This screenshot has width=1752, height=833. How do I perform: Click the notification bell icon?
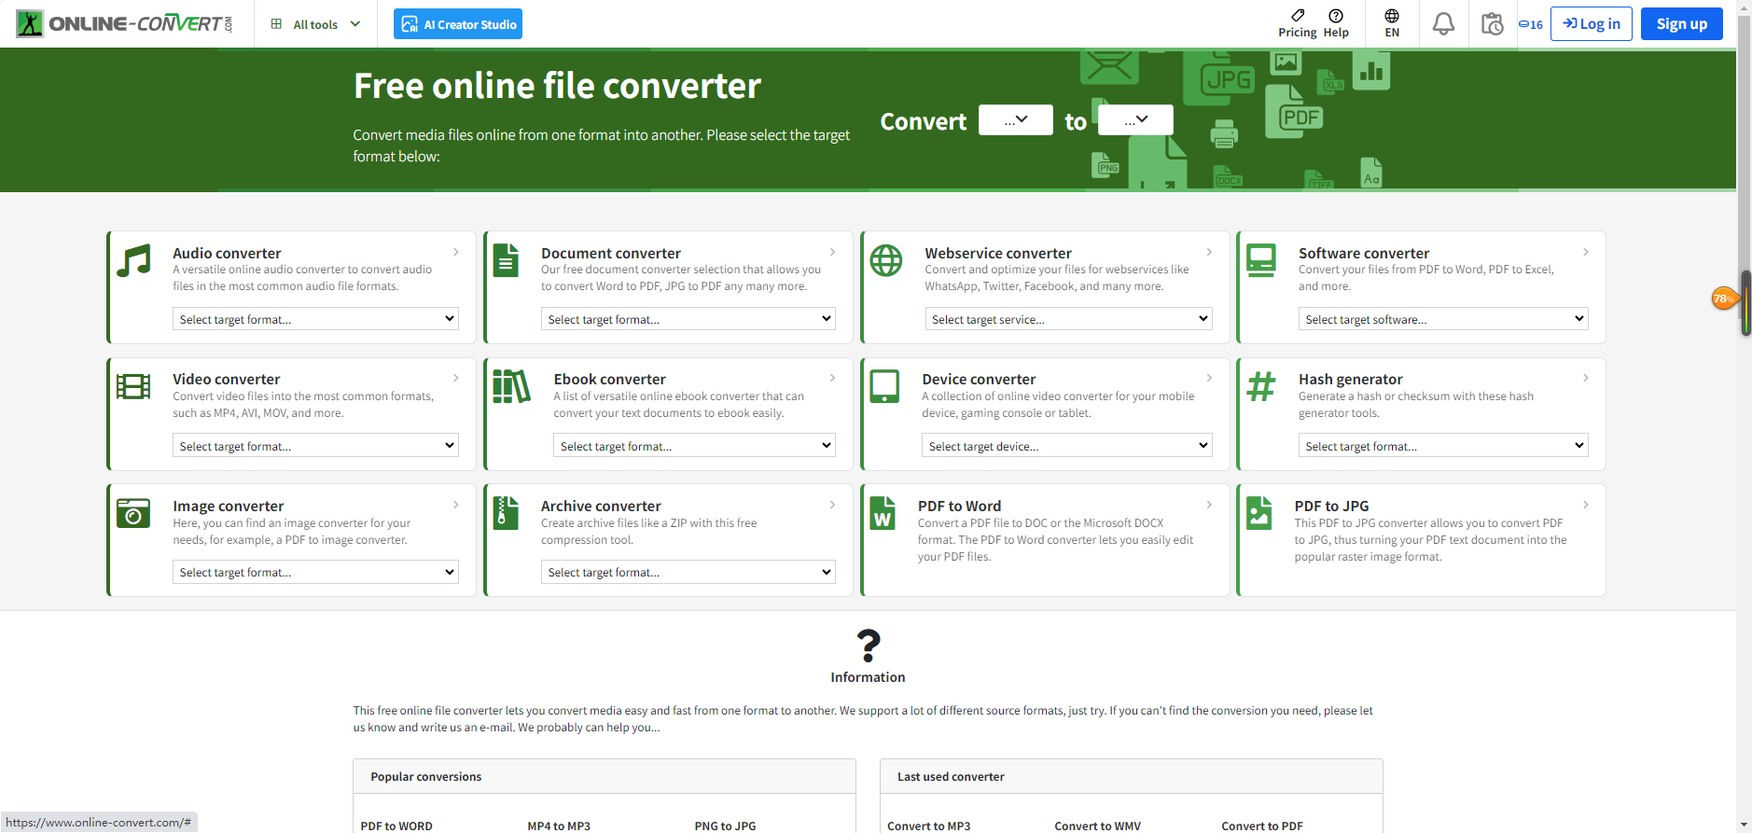click(1443, 23)
